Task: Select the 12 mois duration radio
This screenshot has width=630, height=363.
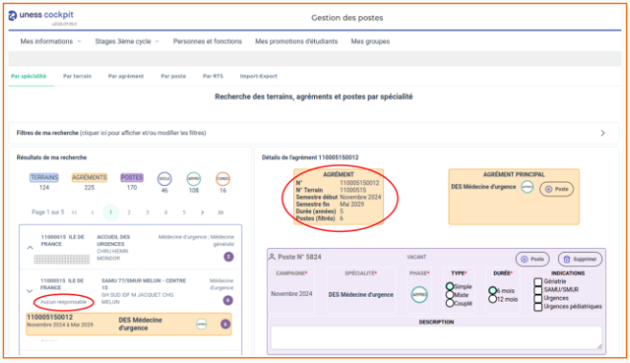Action: (x=492, y=299)
